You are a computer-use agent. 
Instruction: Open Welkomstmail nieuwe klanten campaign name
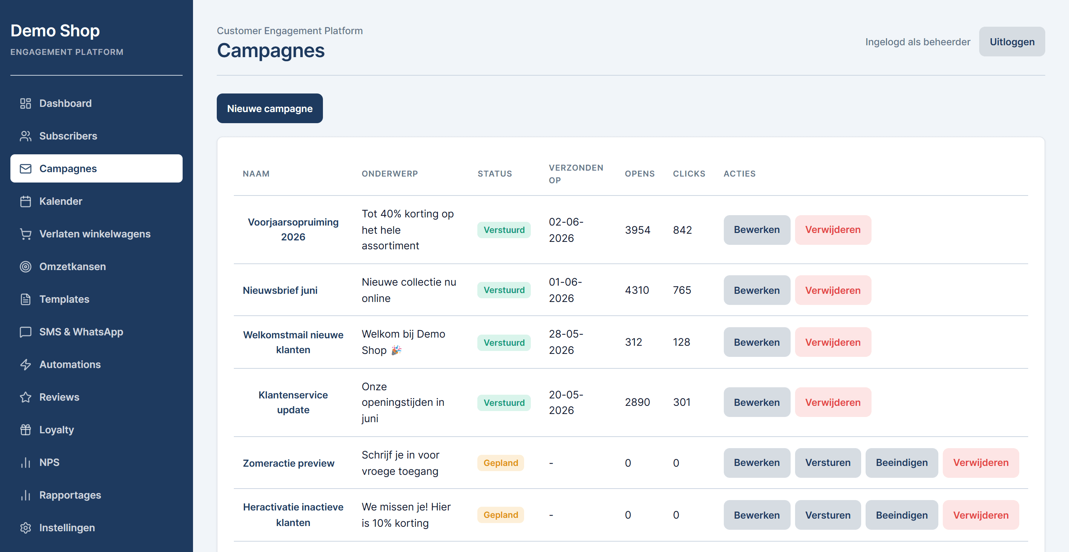click(293, 342)
